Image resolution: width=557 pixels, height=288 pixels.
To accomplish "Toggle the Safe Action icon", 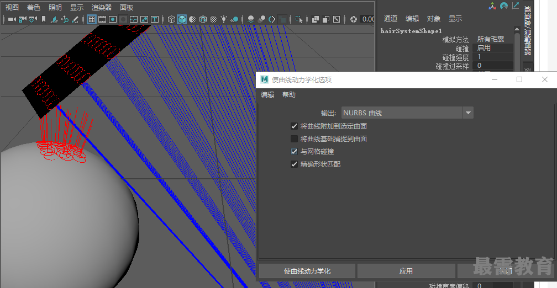I will click(x=144, y=19).
